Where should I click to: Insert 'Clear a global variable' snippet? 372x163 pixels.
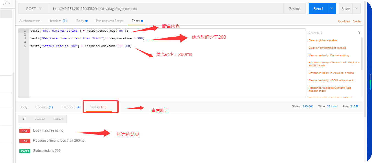pos(323,40)
